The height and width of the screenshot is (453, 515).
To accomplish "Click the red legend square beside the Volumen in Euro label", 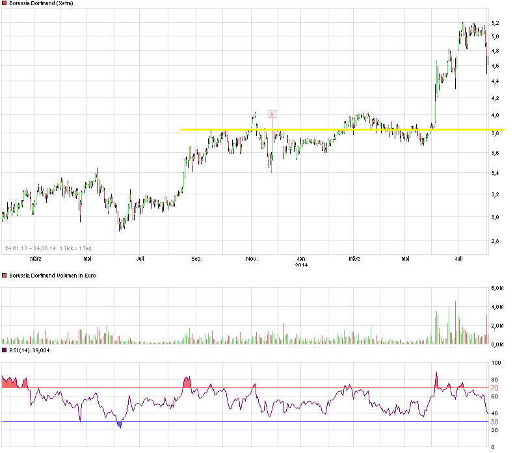I will click(x=5, y=276).
